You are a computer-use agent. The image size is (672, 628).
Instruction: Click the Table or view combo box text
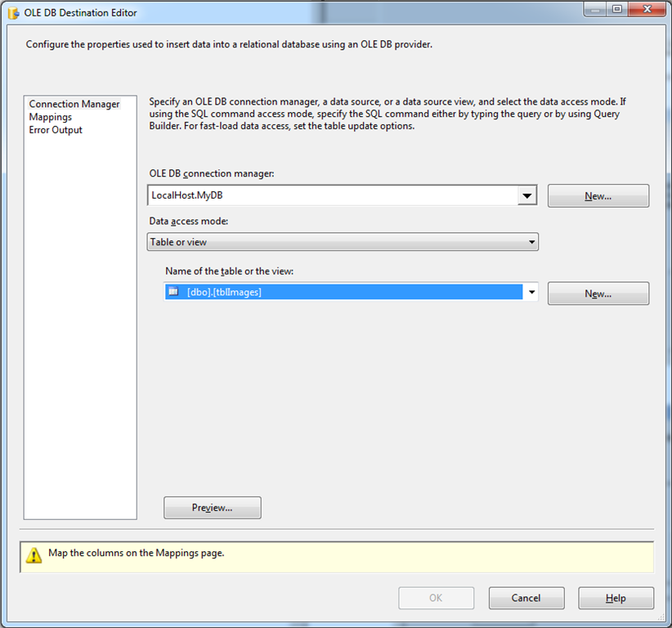point(245,241)
